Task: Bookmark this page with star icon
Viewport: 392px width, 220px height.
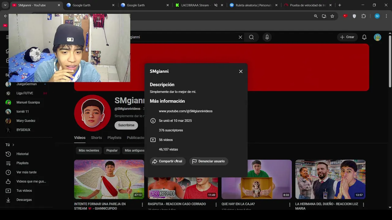Action: point(332,16)
